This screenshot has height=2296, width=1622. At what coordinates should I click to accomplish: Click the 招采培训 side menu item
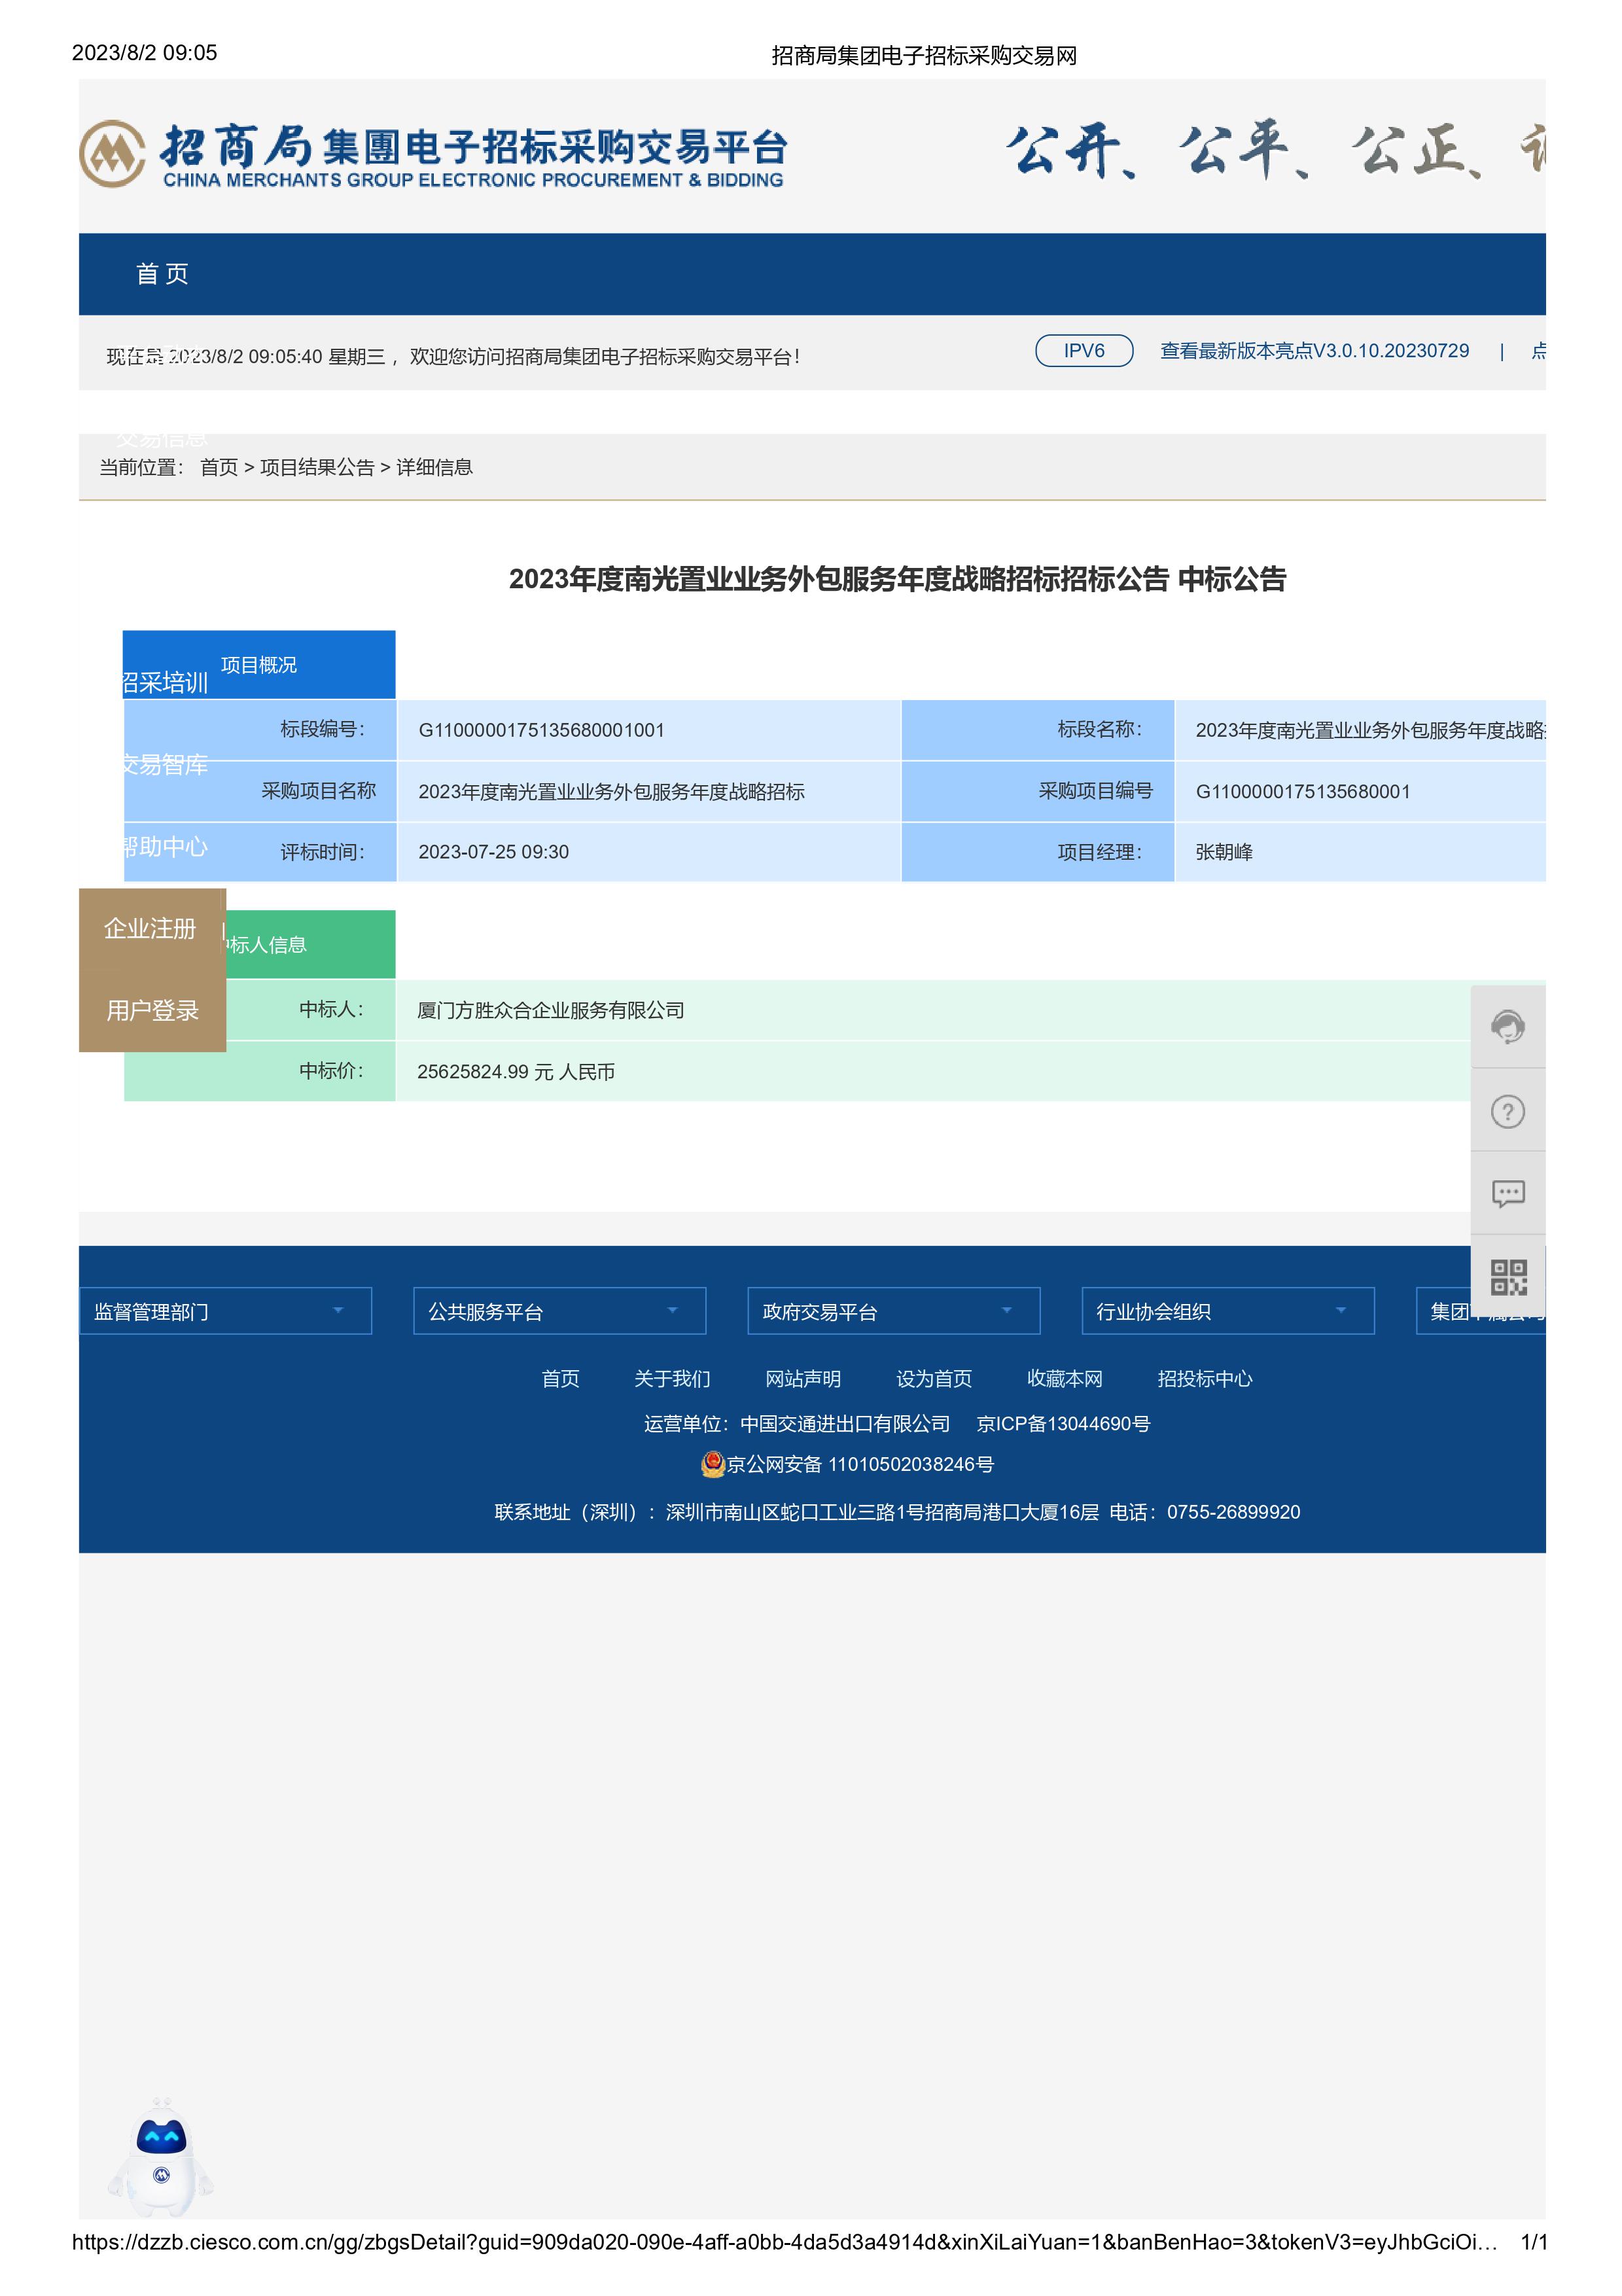[165, 683]
